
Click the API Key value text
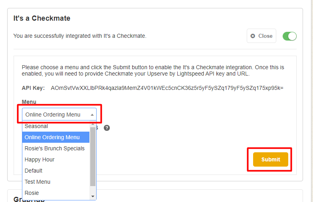tap(167, 88)
